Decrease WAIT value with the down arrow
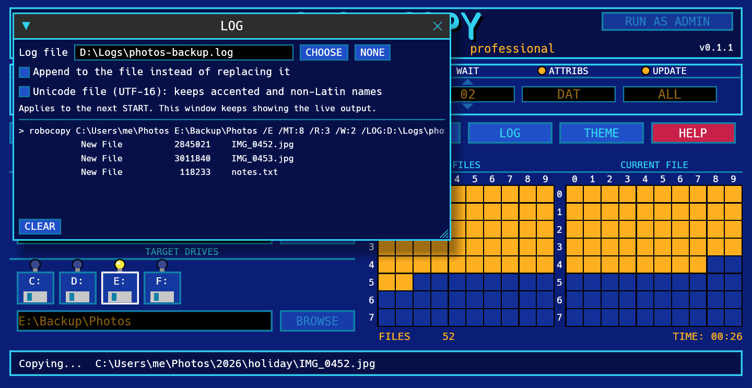This screenshot has width=752, height=388. coord(468,107)
